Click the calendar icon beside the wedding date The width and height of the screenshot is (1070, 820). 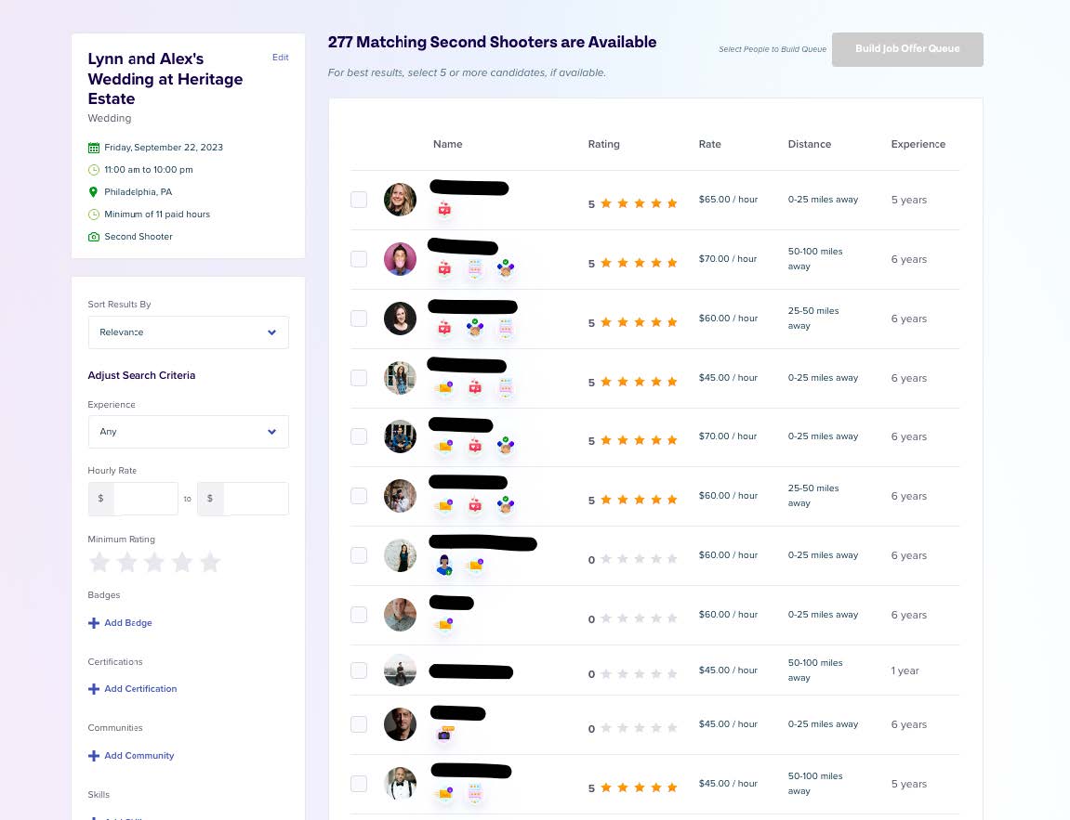94,147
